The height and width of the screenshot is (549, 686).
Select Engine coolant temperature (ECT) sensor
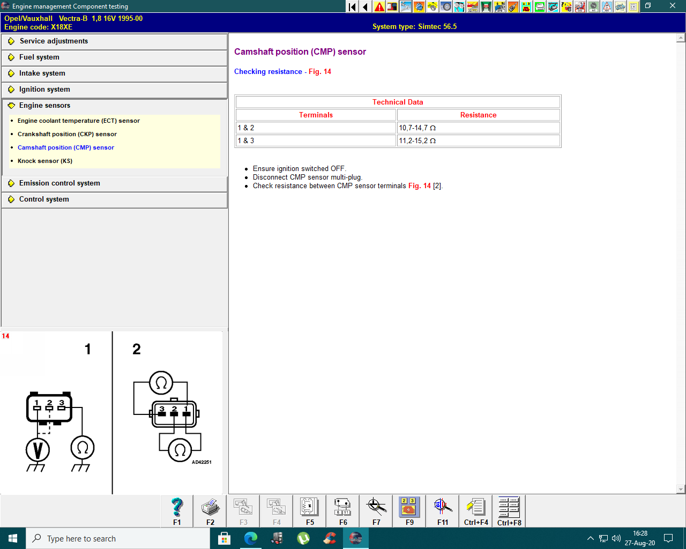tap(78, 121)
